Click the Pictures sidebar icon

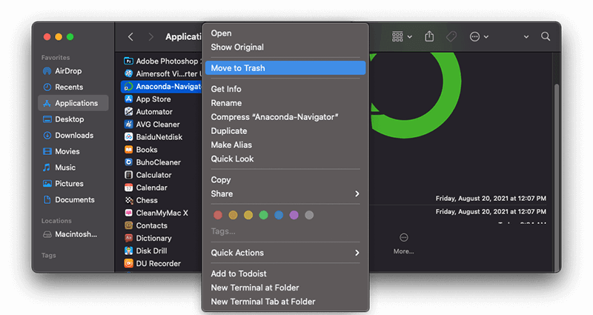(47, 183)
